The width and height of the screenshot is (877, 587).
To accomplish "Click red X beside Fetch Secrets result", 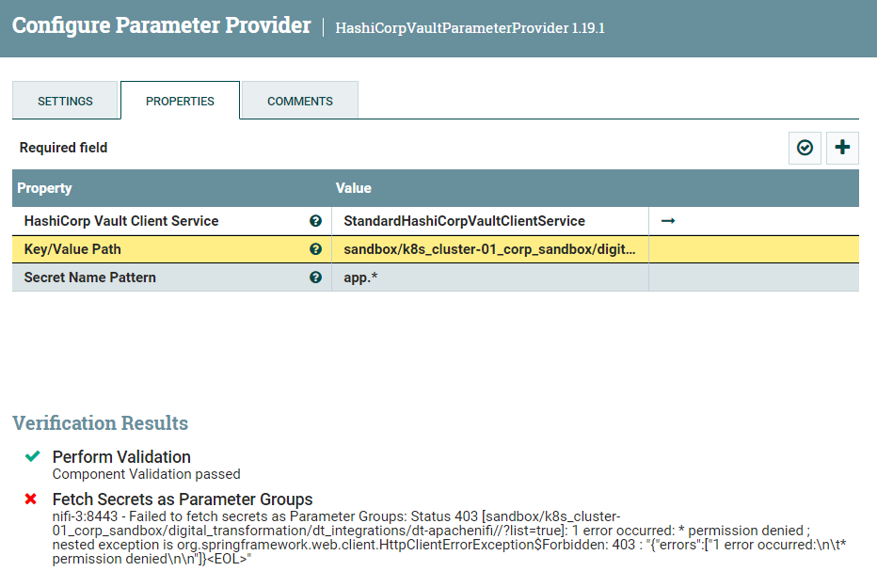I will click(x=31, y=499).
